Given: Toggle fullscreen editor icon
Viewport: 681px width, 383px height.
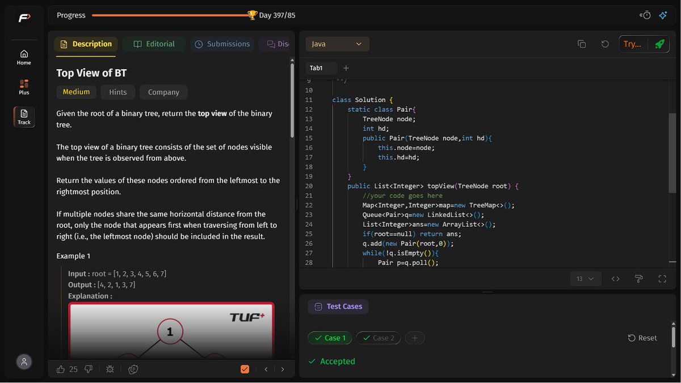Looking at the screenshot, I should 662,279.
